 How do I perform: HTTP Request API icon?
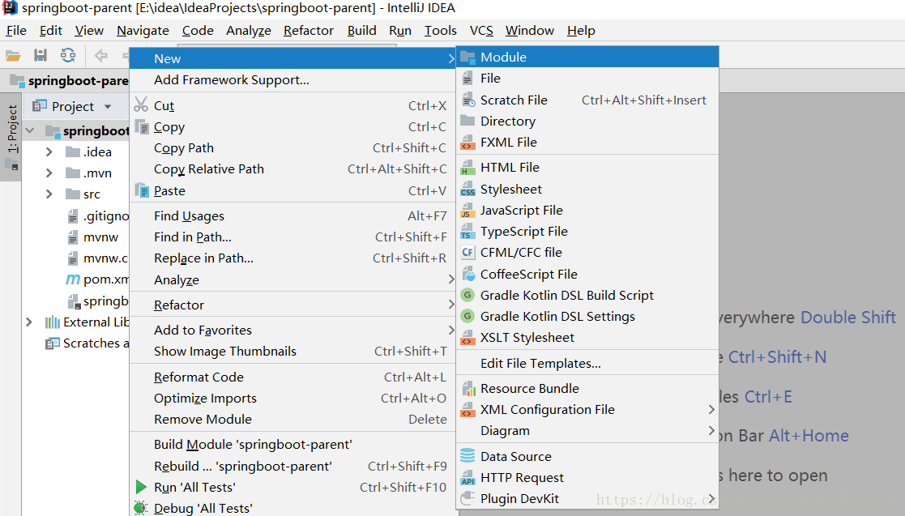468,478
